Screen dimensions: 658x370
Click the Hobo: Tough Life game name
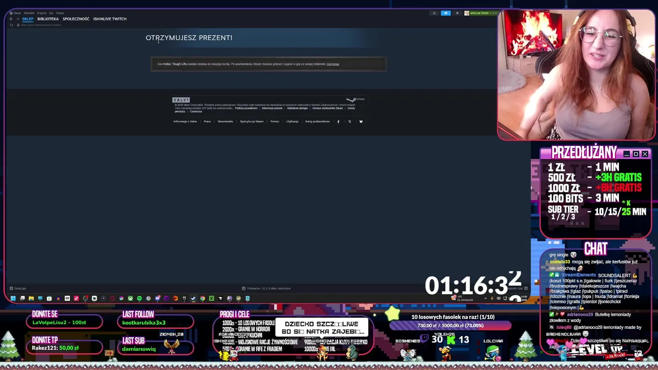[175, 64]
